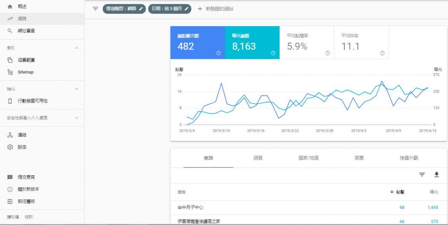448x225 pixels.
Task: Click help icon on 總點擊次數 card
Action: coord(218,53)
